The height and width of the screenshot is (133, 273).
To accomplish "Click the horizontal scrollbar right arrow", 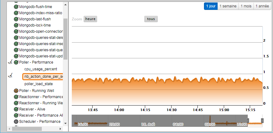I will 60,129.
